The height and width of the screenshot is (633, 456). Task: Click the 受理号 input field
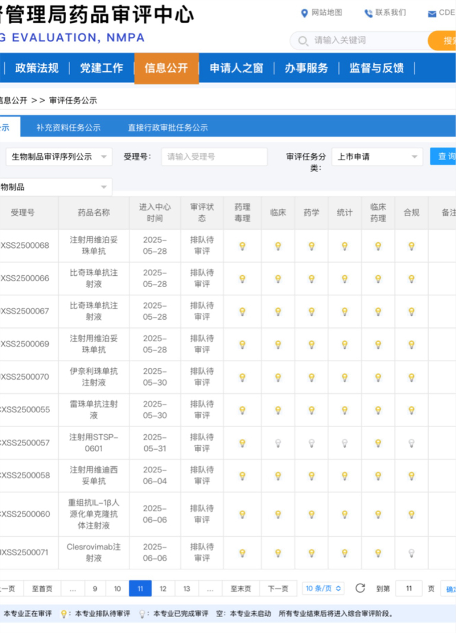[x=214, y=157]
